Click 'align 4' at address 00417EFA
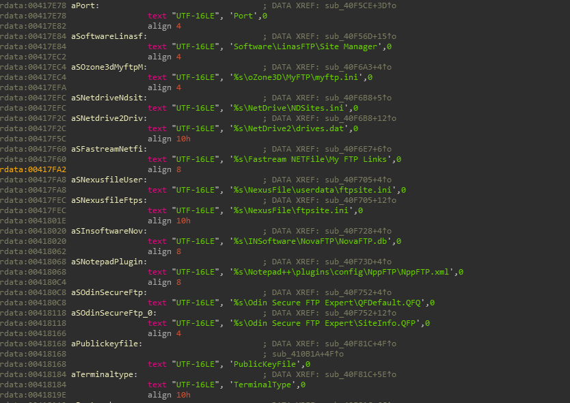The height and width of the screenshot is (403, 570). point(164,87)
